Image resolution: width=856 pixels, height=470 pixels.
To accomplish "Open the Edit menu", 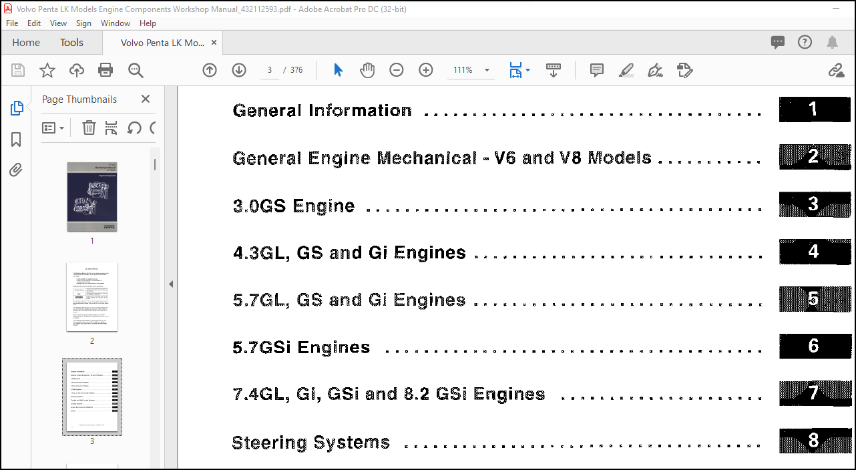I will pos(34,23).
